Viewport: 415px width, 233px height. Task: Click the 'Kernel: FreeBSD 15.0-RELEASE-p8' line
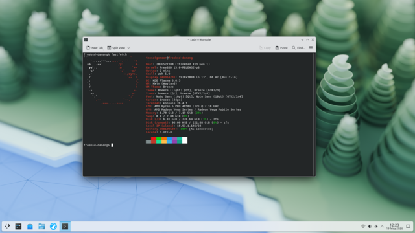coord(172,67)
